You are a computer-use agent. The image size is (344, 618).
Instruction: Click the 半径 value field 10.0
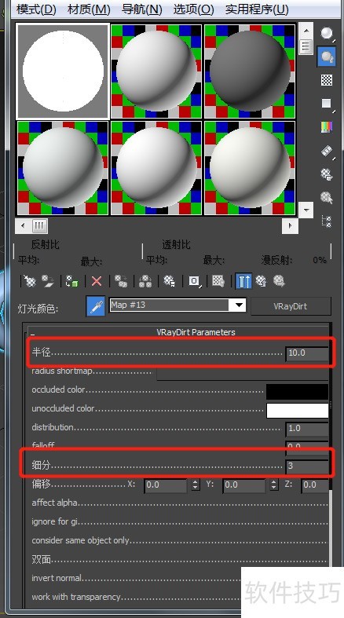coord(306,353)
